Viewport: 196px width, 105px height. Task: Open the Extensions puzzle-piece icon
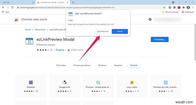click(183, 8)
